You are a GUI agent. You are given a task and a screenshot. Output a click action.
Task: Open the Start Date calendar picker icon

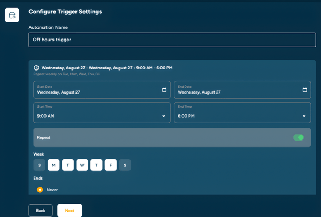[x=164, y=90]
